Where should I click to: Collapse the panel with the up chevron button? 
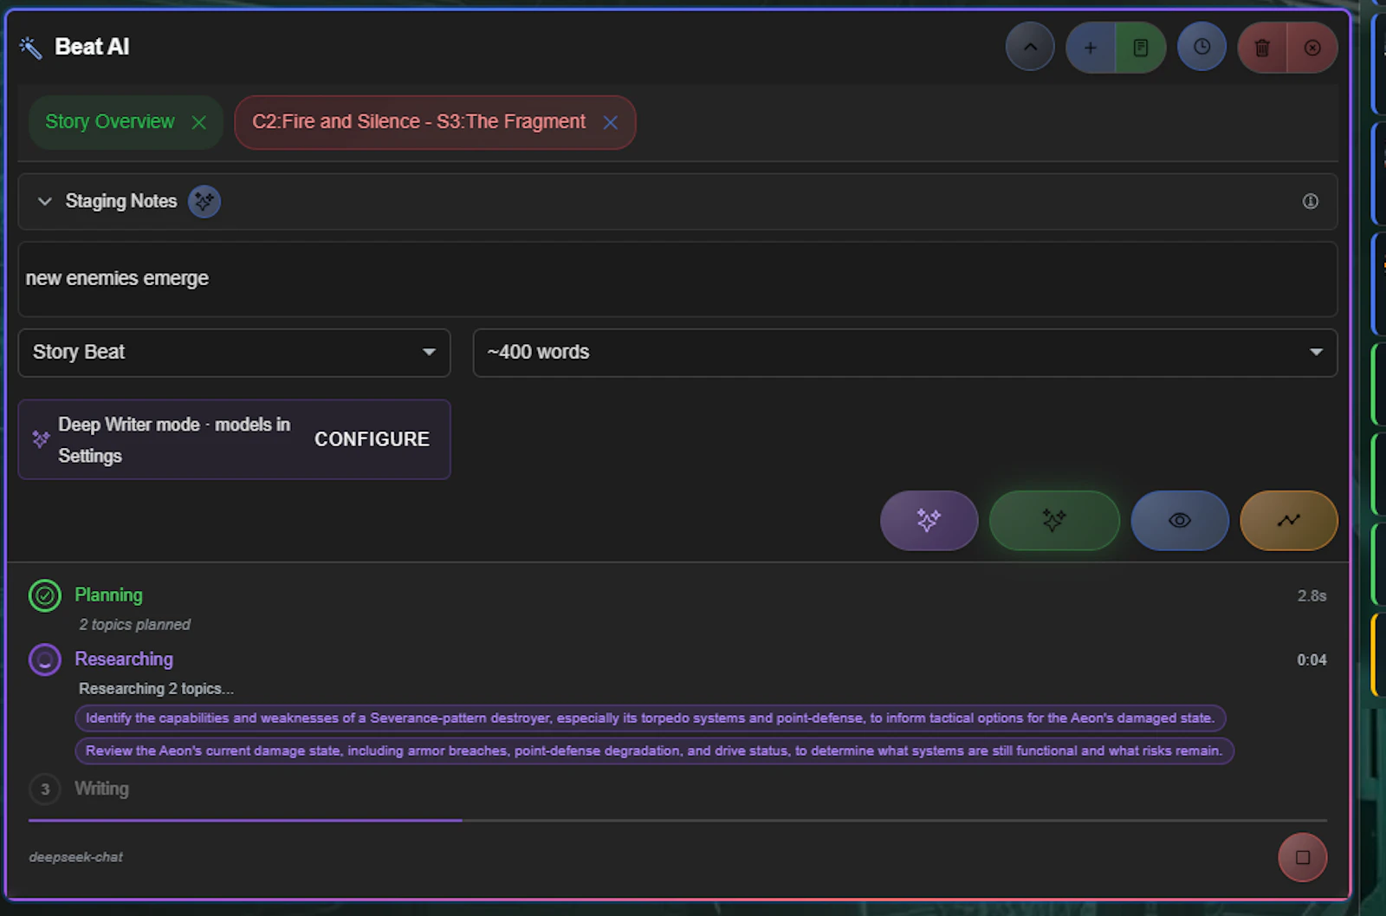click(x=1030, y=48)
